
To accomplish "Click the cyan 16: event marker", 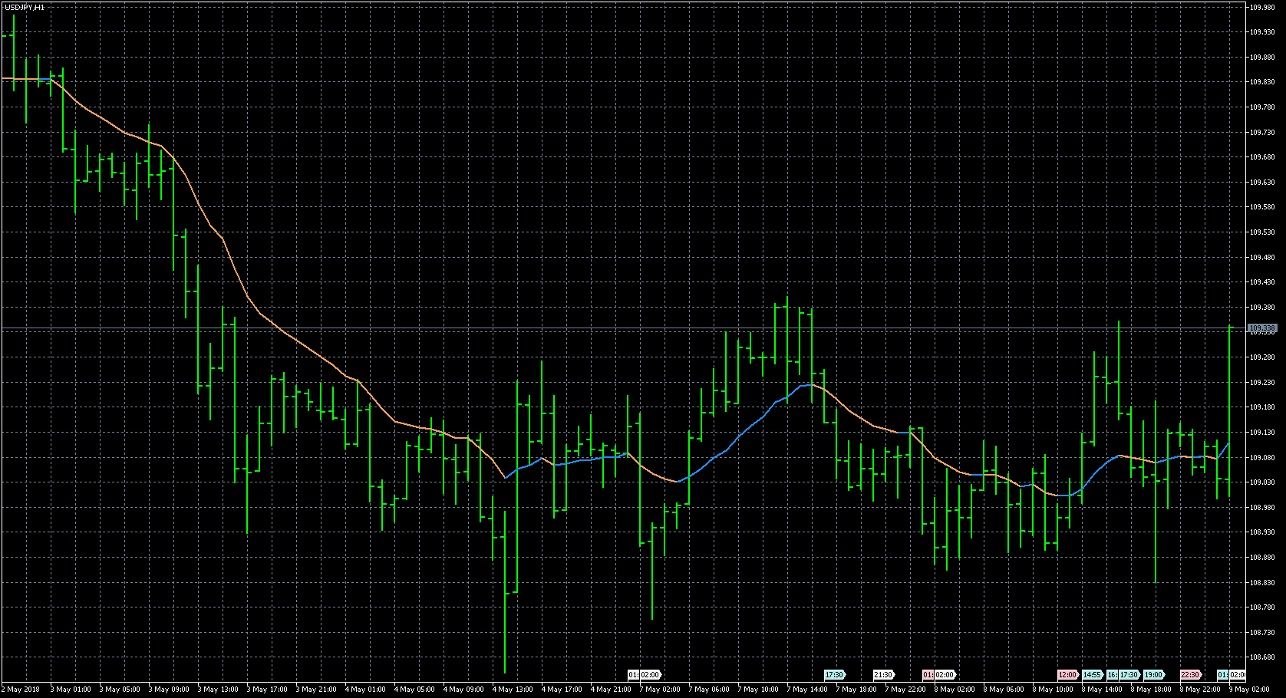I will tap(1112, 675).
